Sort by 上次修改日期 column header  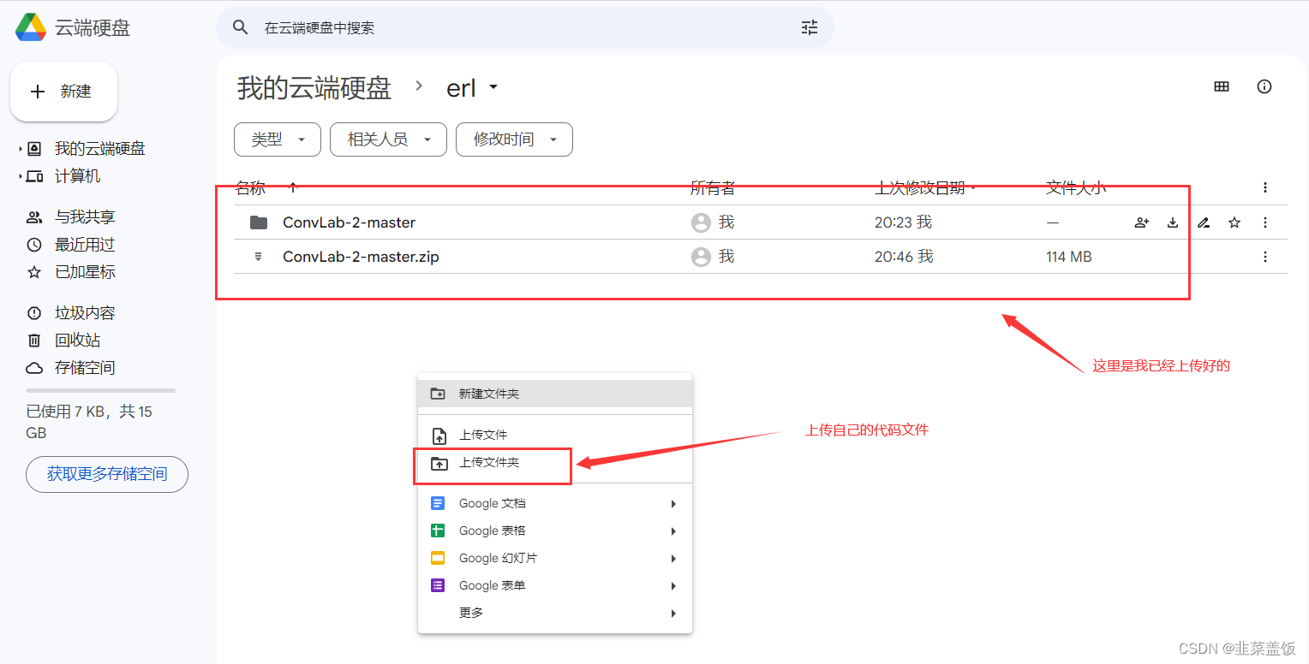coord(920,187)
